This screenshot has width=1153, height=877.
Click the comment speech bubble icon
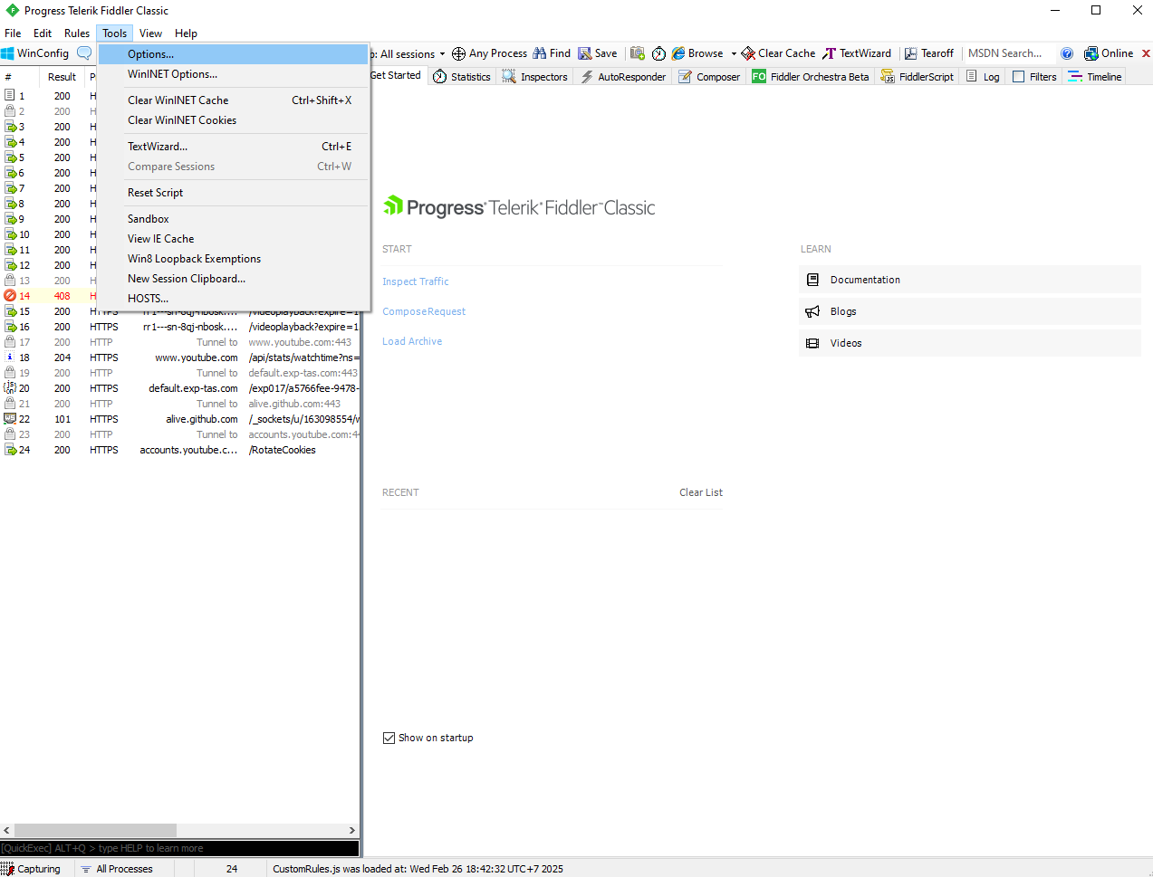point(84,53)
